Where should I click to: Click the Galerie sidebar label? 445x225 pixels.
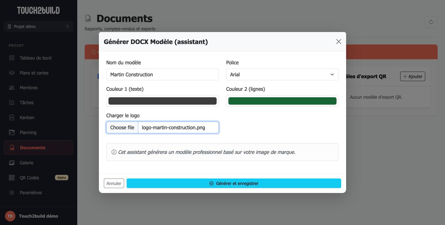point(27,163)
